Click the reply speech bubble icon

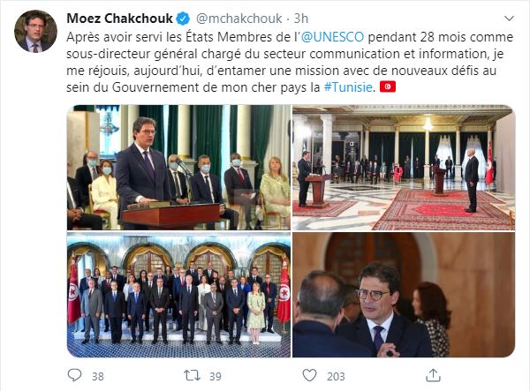pyautogui.click(x=74, y=375)
